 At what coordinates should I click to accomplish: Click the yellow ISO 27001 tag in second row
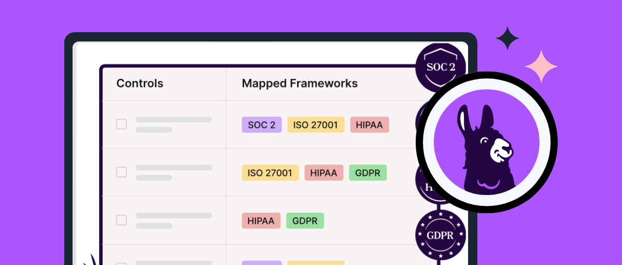coord(270,173)
